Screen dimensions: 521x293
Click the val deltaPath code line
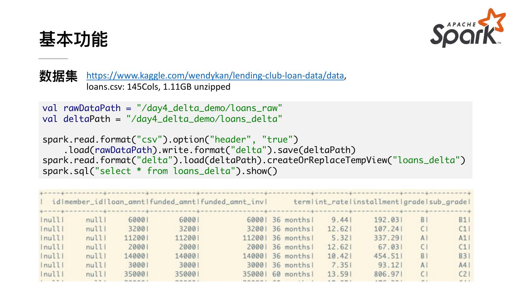(x=162, y=119)
